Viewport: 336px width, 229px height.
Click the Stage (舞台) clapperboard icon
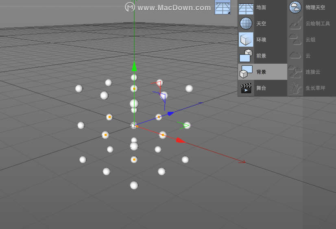[x=246, y=88]
